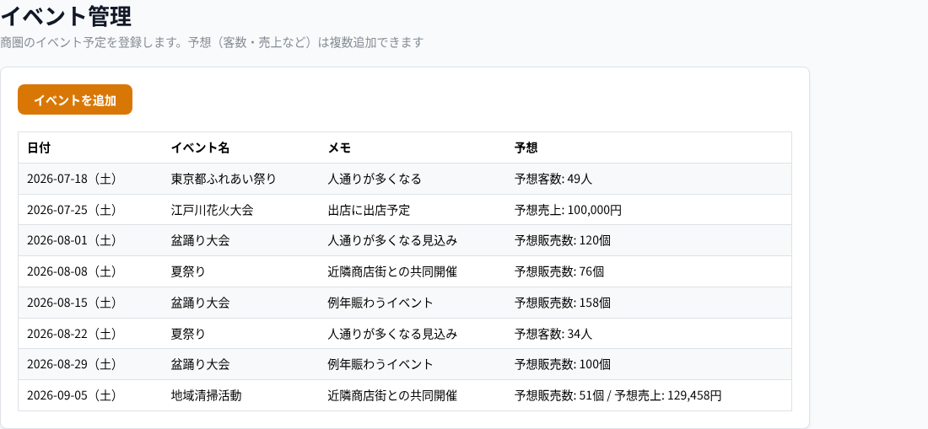This screenshot has width=928, height=429.
Task: Click the イベントを追加 button
Action: point(75,99)
